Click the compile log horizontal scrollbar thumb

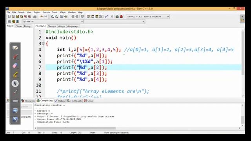tap(76, 128)
